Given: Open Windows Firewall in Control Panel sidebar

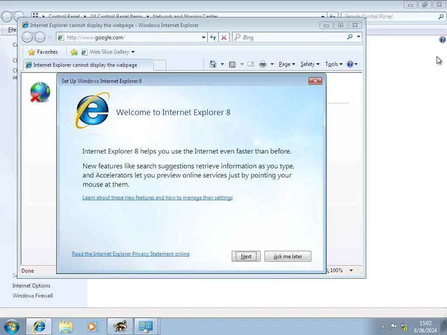Looking at the screenshot, I should coord(32,296).
